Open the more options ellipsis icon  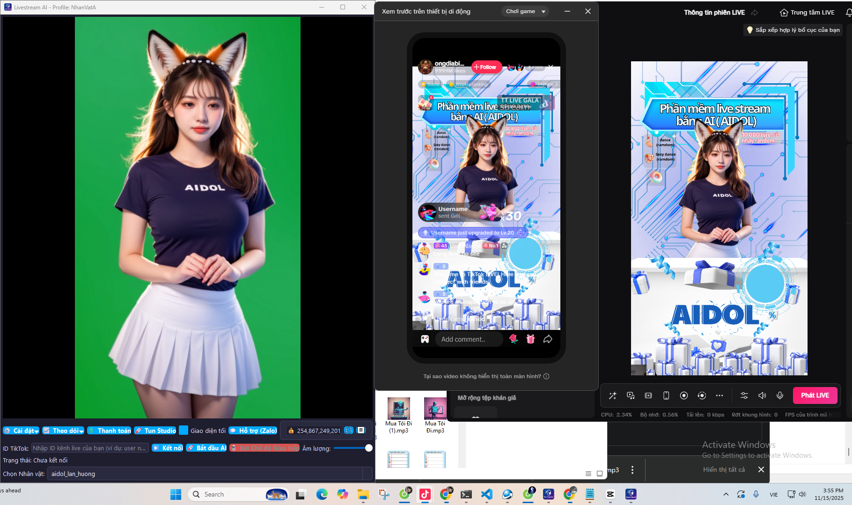720,395
